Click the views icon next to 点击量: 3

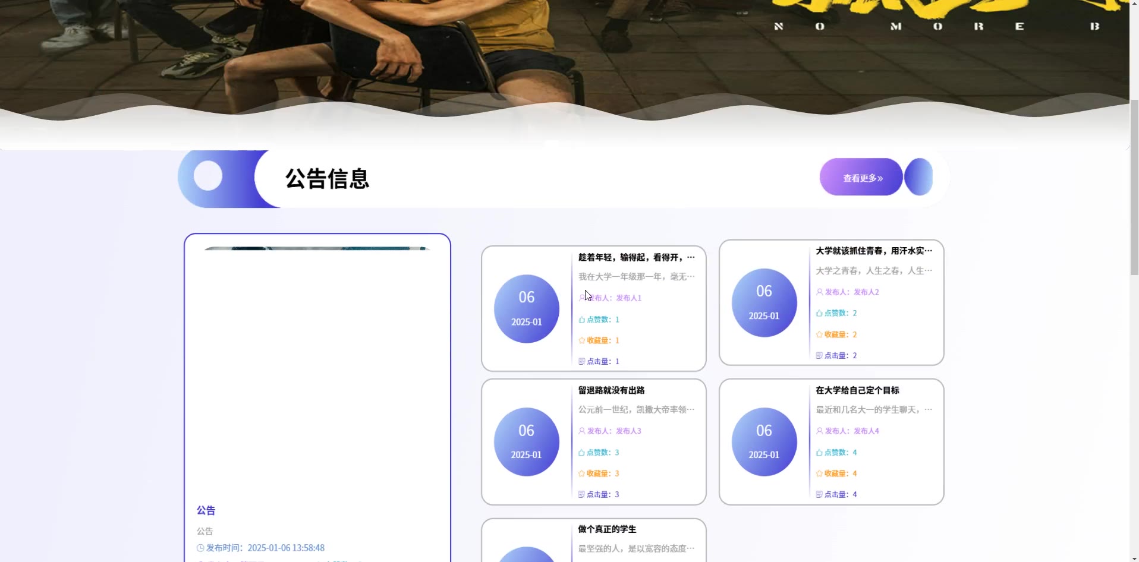[x=582, y=494]
